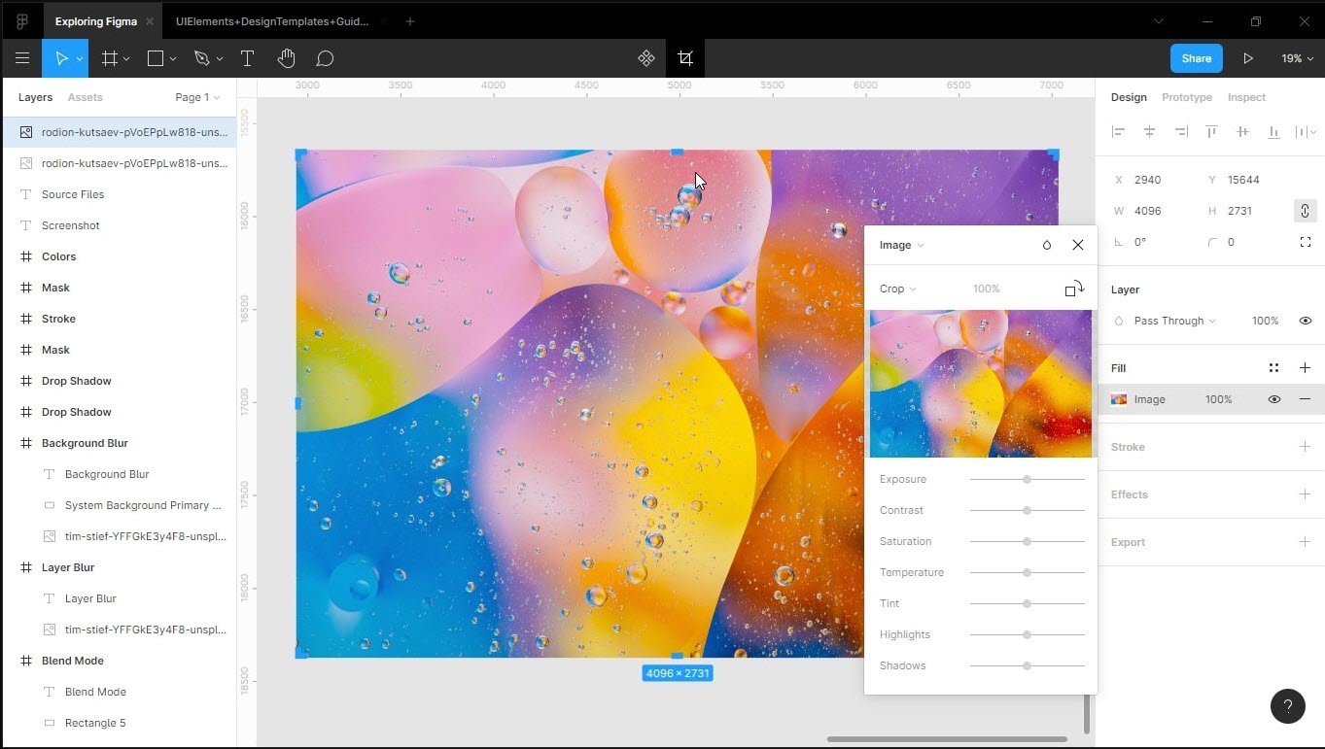Select the Comment tool

[325, 58]
